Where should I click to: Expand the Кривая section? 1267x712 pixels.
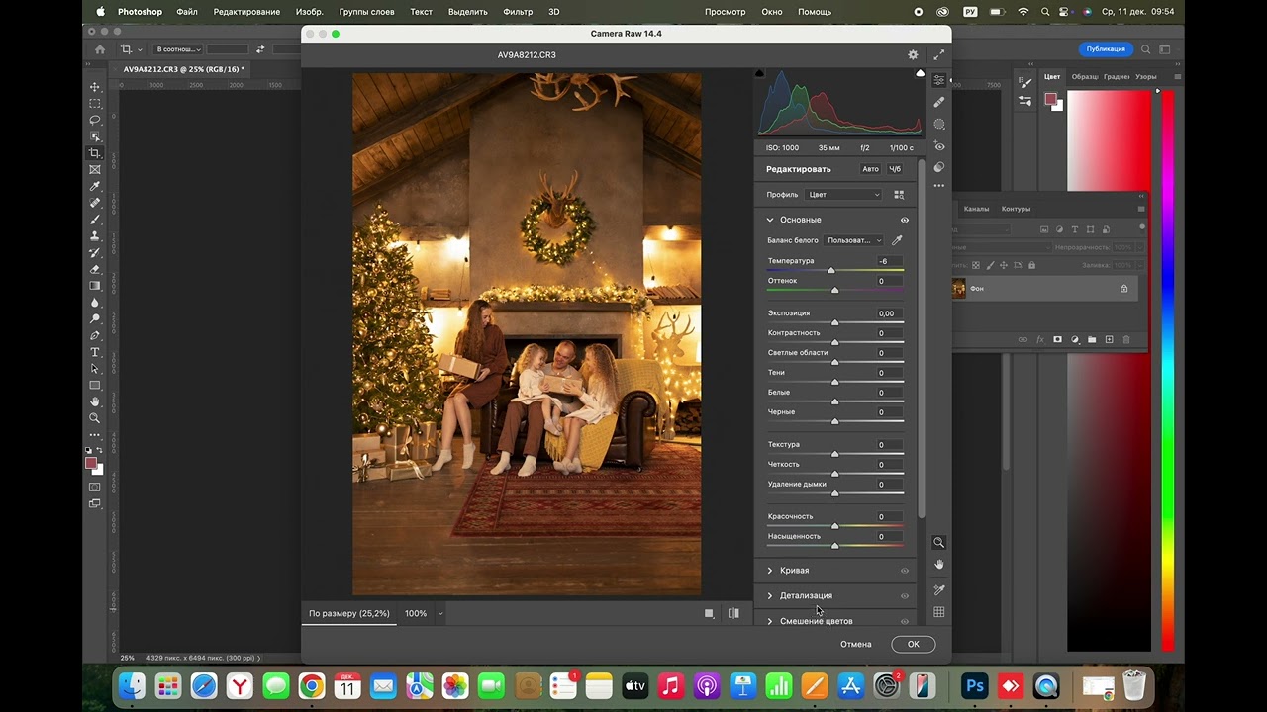click(x=770, y=571)
